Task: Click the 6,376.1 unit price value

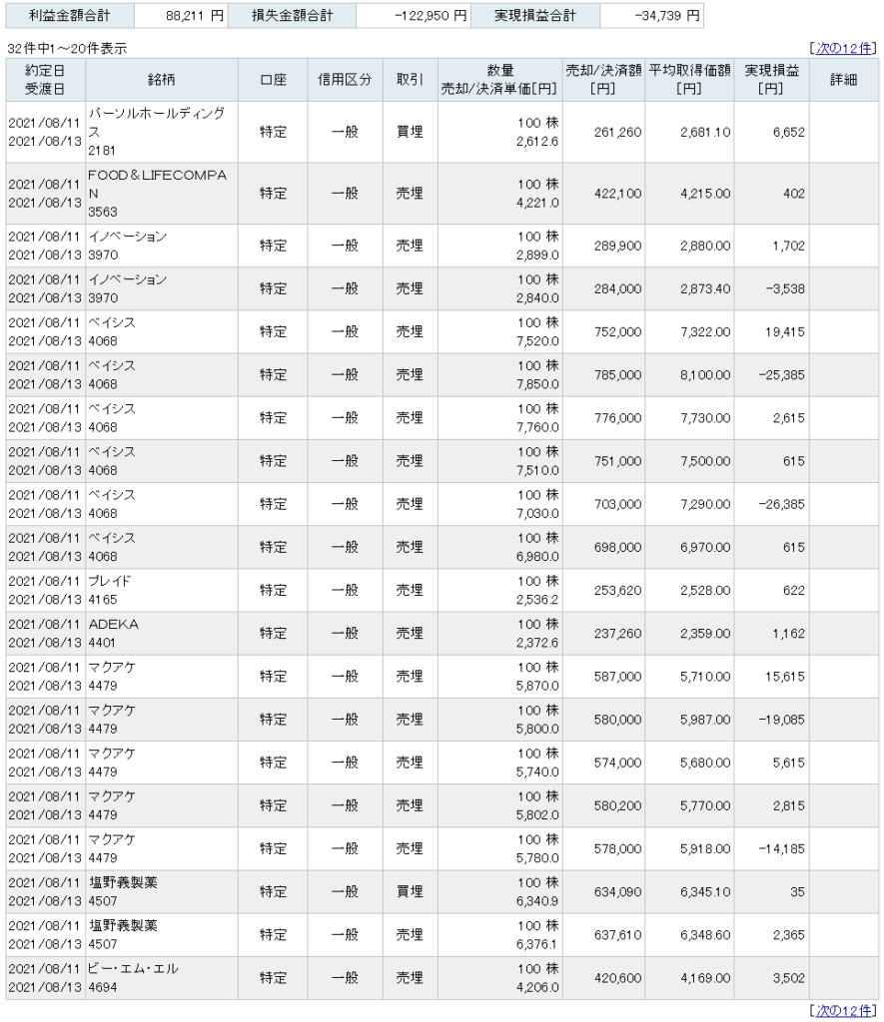Action: pyautogui.click(x=537, y=944)
